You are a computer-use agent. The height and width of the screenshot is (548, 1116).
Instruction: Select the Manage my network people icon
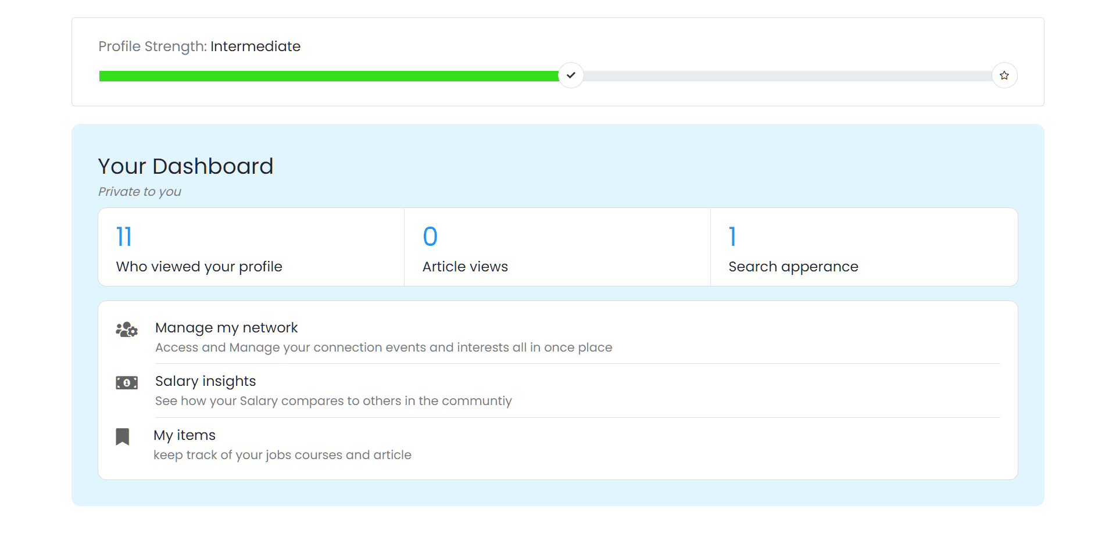point(126,329)
